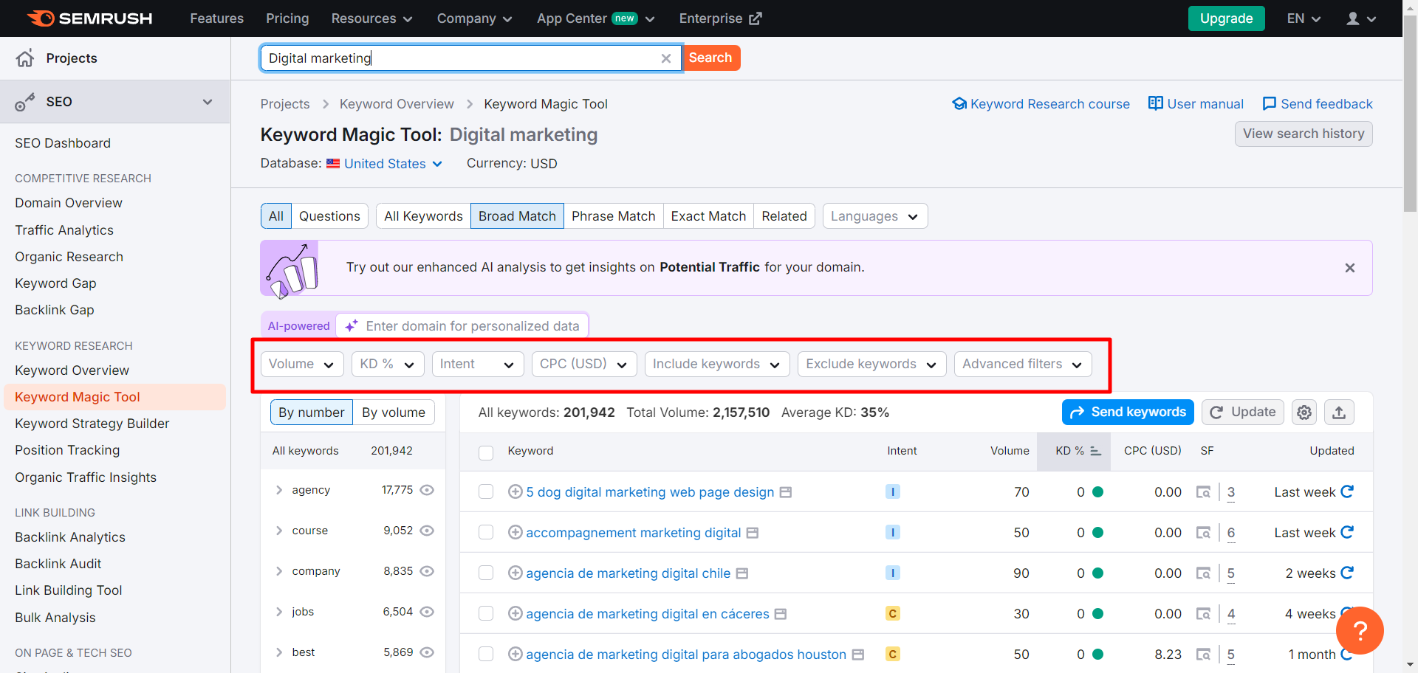
Task: Change the United States database selector
Action: click(x=385, y=164)
